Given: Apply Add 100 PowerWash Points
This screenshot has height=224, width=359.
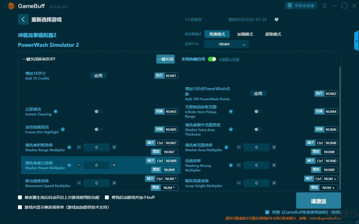Looking at the screenshot, I should [258, 94].
